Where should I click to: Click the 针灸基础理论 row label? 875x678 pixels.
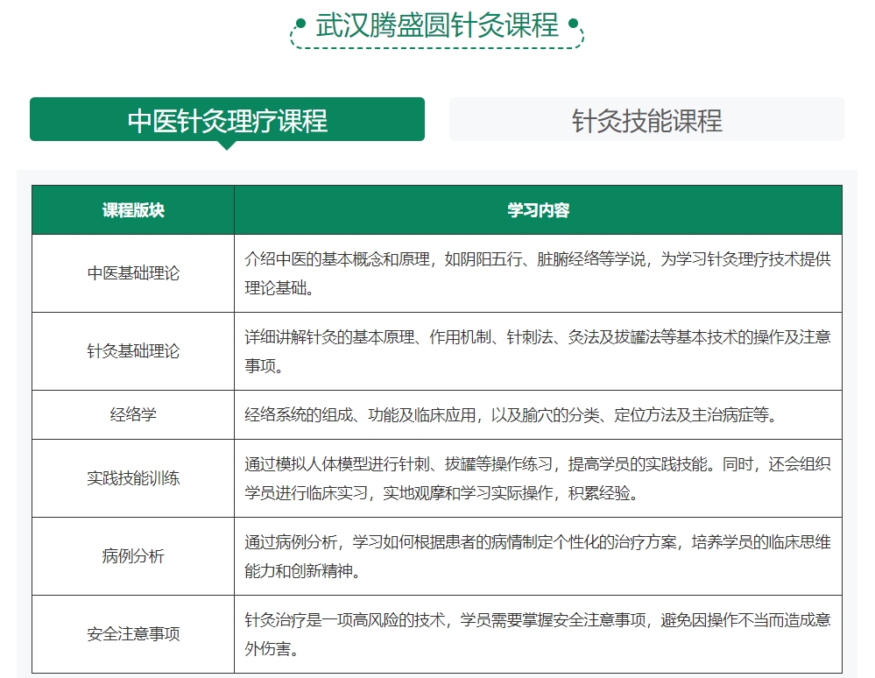pos(133,351)
